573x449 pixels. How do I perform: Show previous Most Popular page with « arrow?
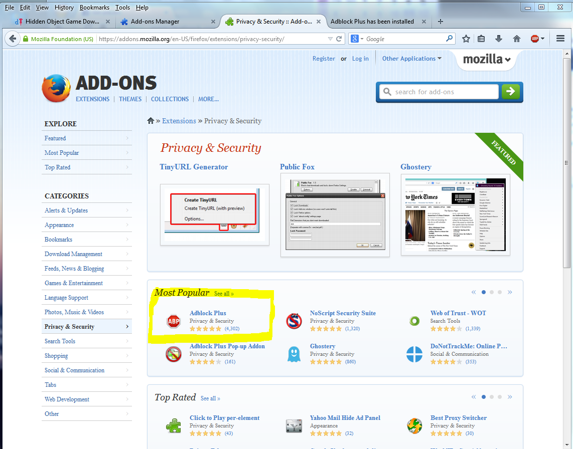474,292
